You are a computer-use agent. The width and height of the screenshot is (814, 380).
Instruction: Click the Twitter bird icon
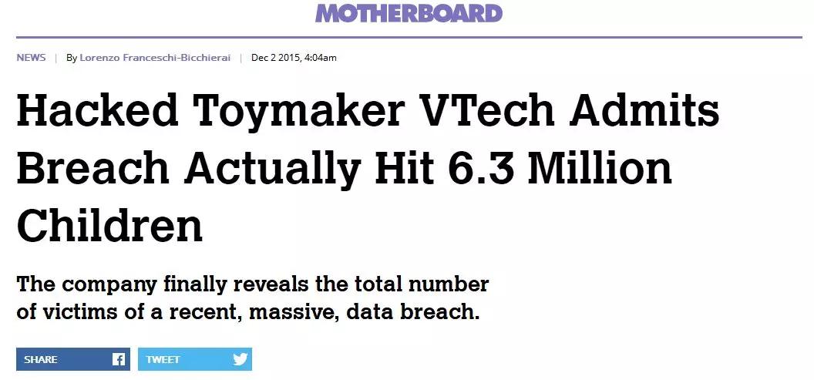[x=240, y=358]
